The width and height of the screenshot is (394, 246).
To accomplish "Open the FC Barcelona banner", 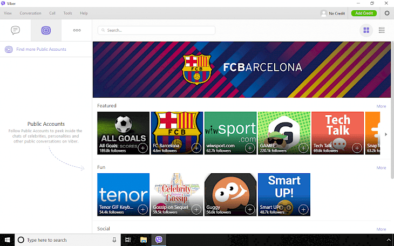I will 241,70.
